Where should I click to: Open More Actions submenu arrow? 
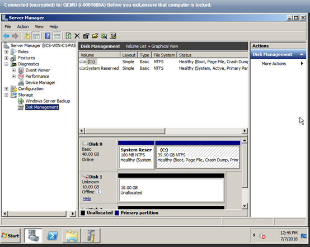(302, 64)
